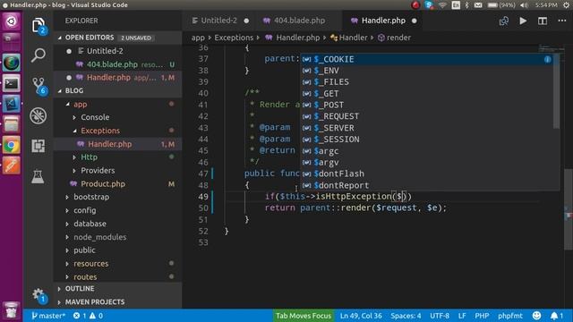This screenshot has width=573, height=322.
Task: Click the open changes icon in editor toolbar
Action: pos(504,21)
